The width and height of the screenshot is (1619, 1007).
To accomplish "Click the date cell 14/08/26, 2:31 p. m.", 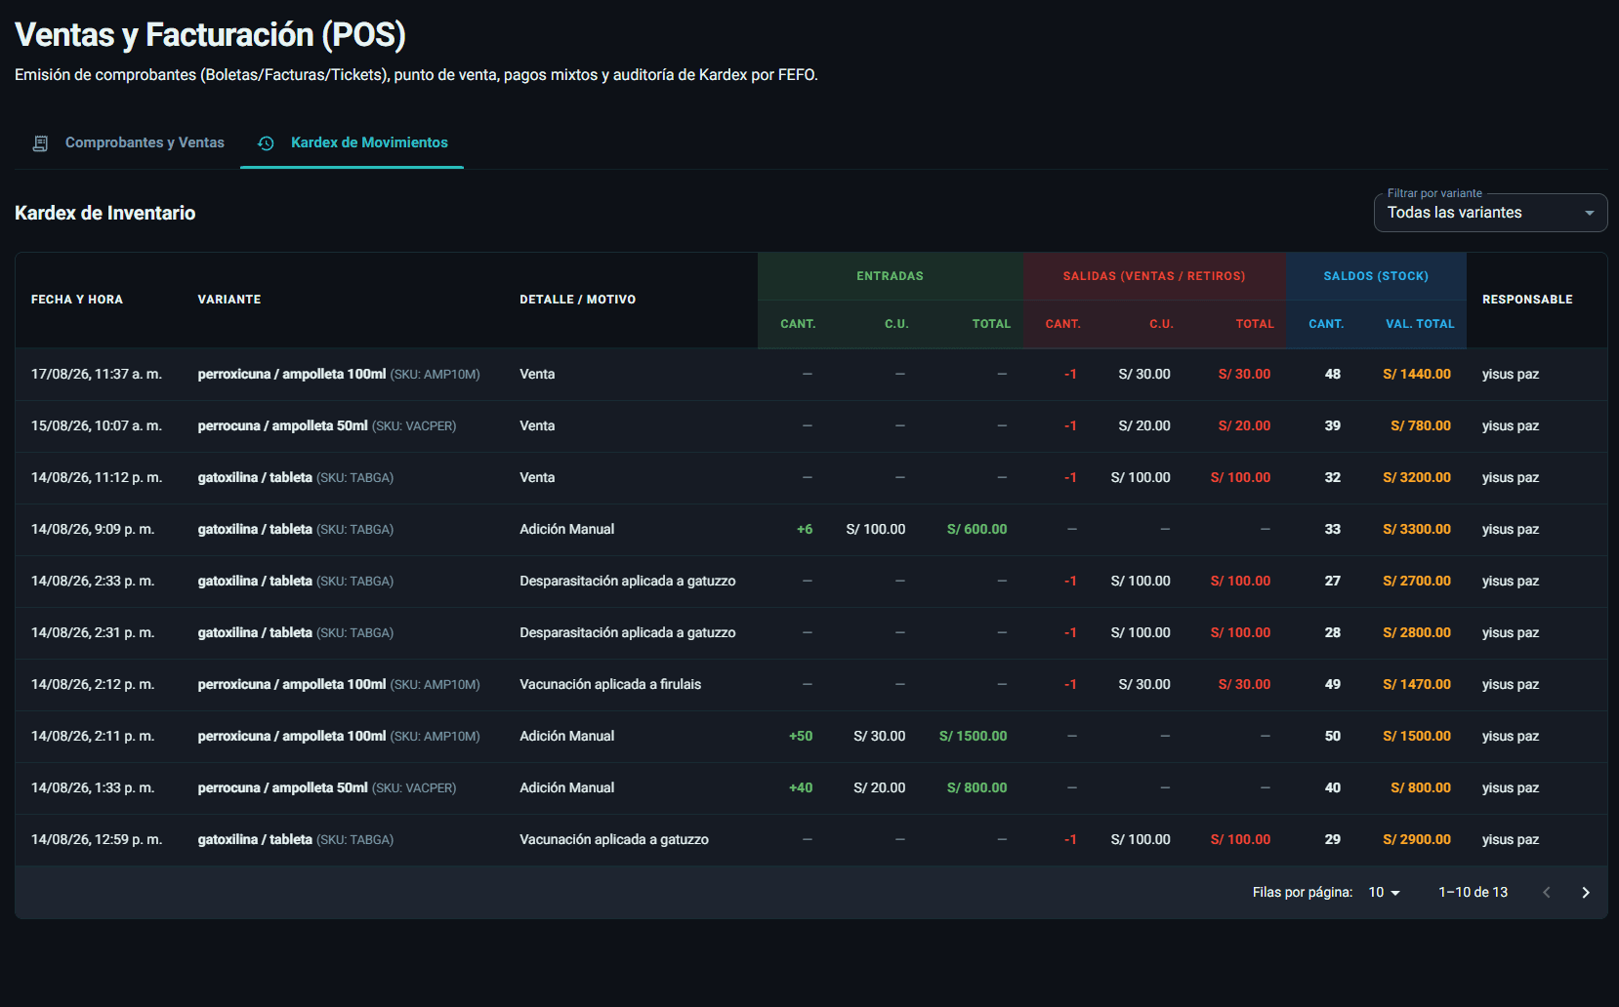I will (x=93, y=632).
